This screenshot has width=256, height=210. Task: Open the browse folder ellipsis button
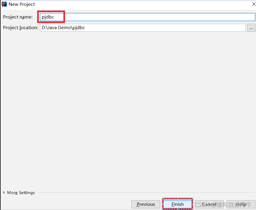(251, 28)
